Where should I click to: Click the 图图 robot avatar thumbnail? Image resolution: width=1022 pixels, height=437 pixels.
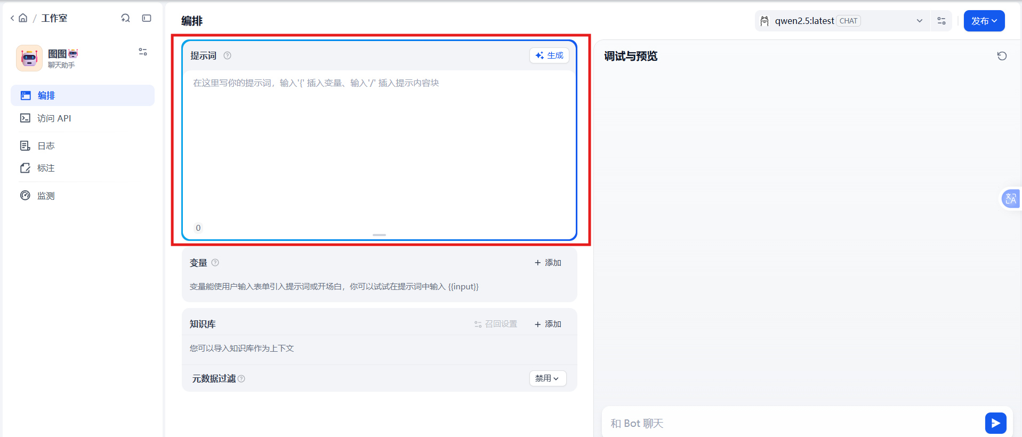(29, 58)
